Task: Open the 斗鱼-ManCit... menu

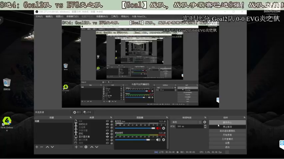Action: [x=139, y=16]
